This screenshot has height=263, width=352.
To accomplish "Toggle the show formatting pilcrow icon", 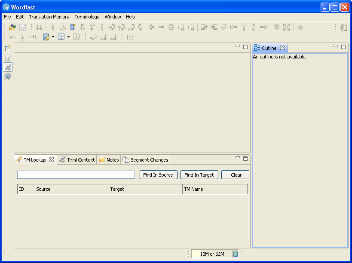I will point(52,27).
